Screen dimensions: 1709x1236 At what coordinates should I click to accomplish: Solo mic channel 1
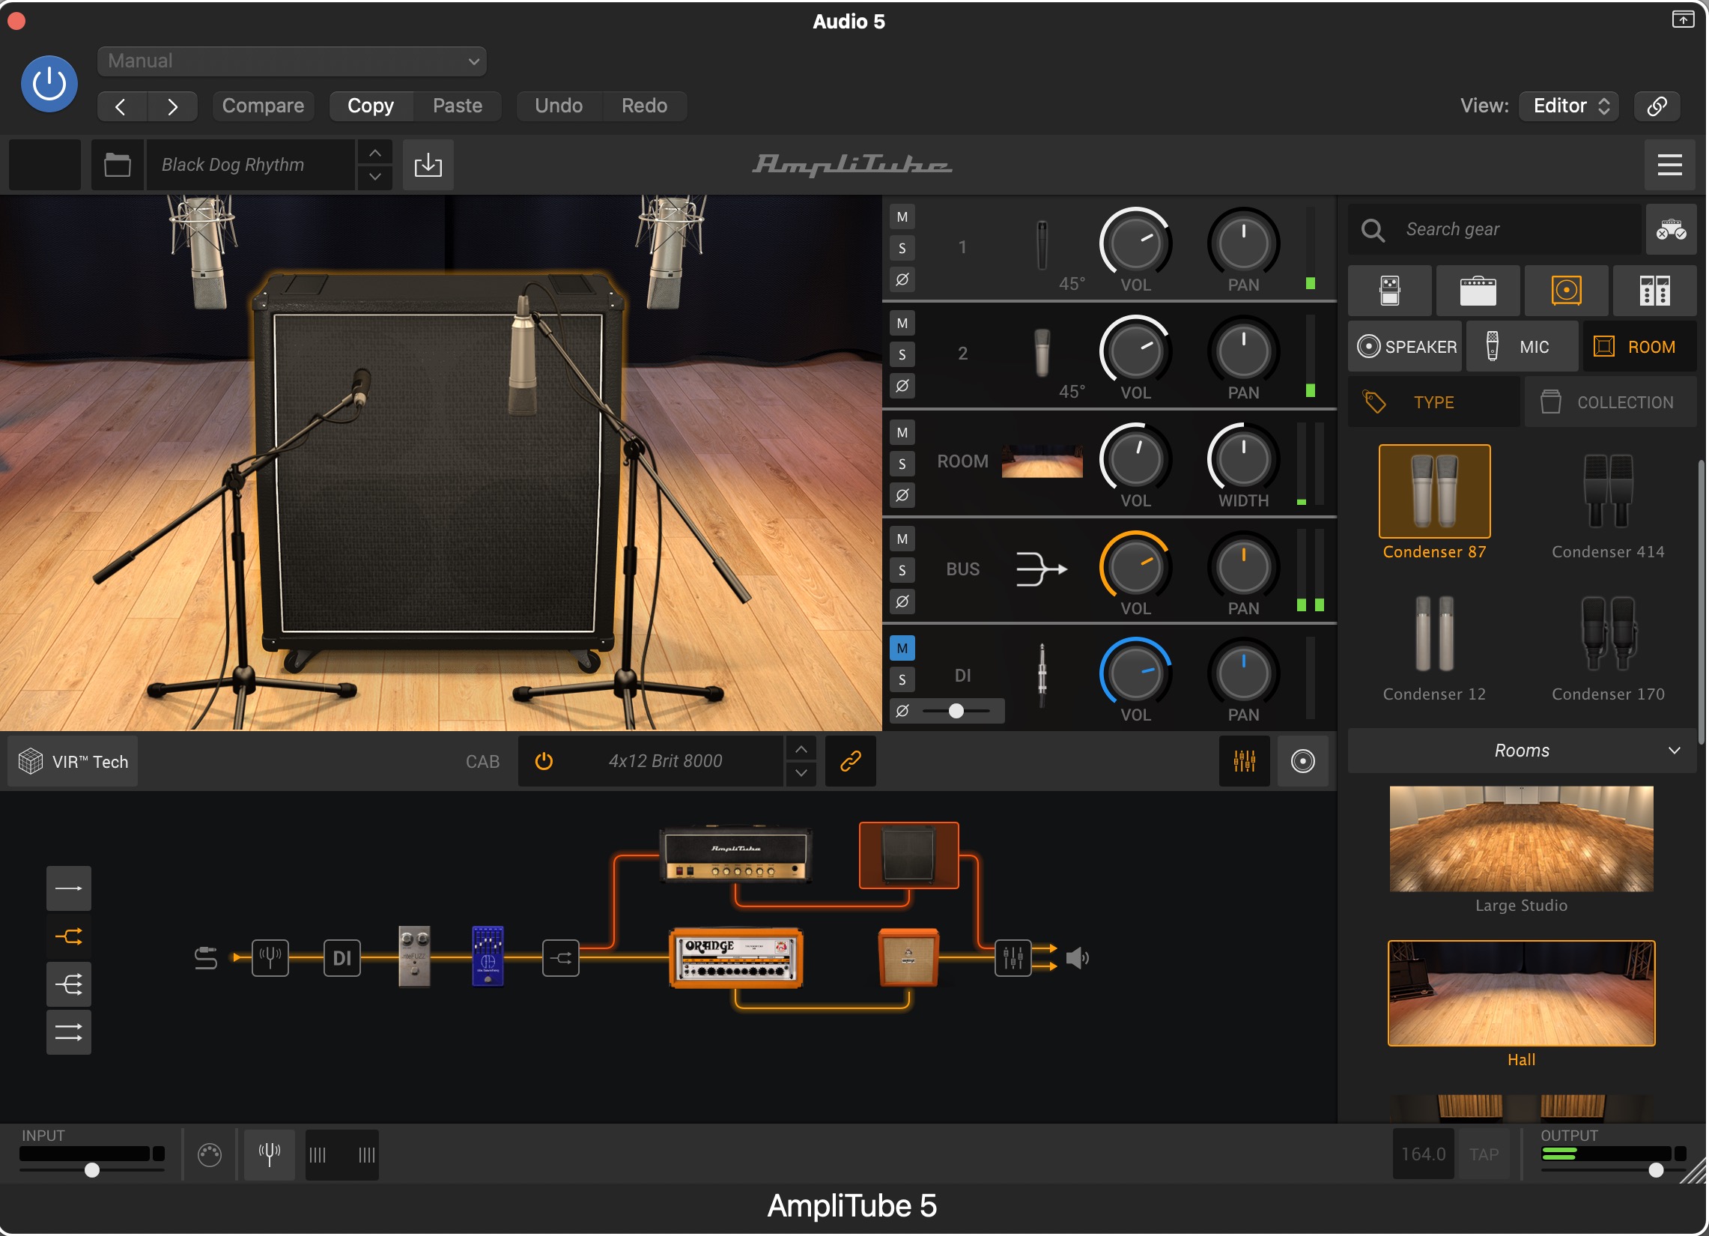click(x=902, y=248)
